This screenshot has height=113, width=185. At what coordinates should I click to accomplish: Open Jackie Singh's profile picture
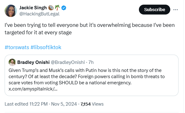11,11
